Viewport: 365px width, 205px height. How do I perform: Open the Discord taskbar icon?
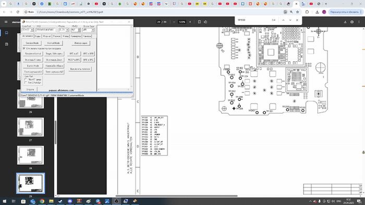pyautogui.click(x=70, y=201)
